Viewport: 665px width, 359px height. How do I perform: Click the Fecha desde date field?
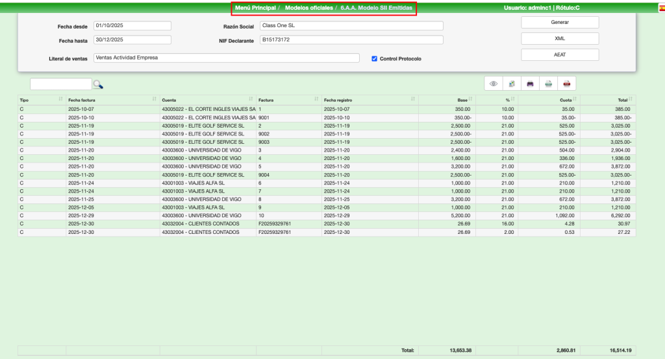[x=132, y=26]
